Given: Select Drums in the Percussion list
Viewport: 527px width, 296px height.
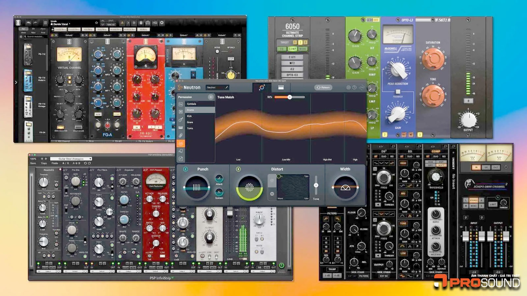Looking at the screenshot, I should (190, 110).
